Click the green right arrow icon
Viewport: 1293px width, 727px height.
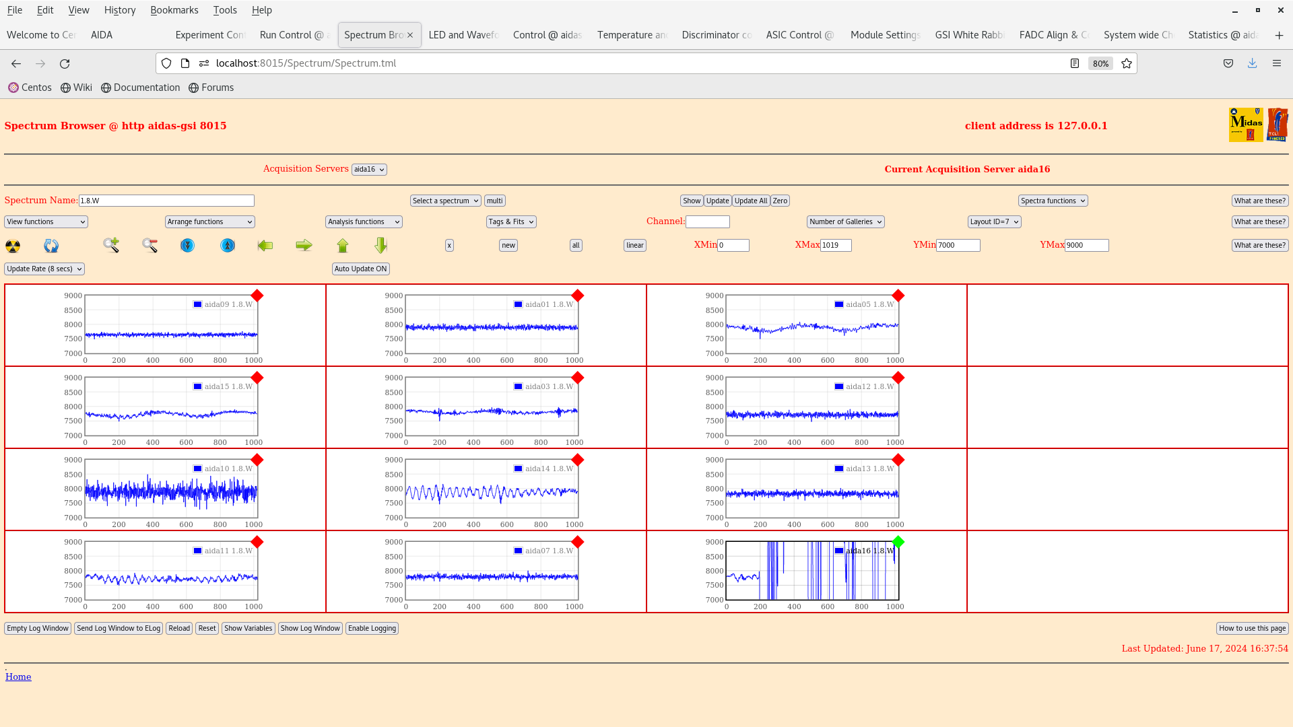point(304,246)
